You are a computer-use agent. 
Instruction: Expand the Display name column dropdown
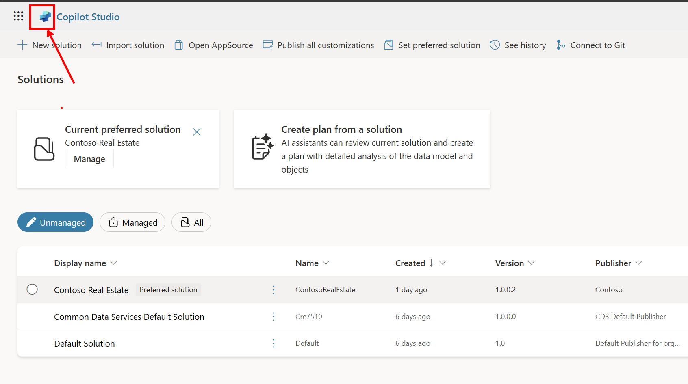(114, 263)
